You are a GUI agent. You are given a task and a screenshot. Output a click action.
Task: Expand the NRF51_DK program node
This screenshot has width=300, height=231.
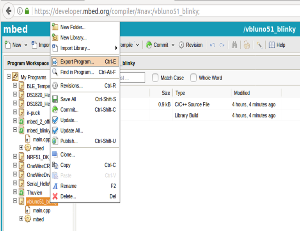point(15,156)
